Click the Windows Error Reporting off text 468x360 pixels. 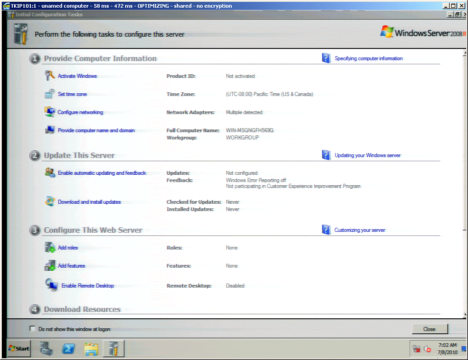[x=256, y=180]
